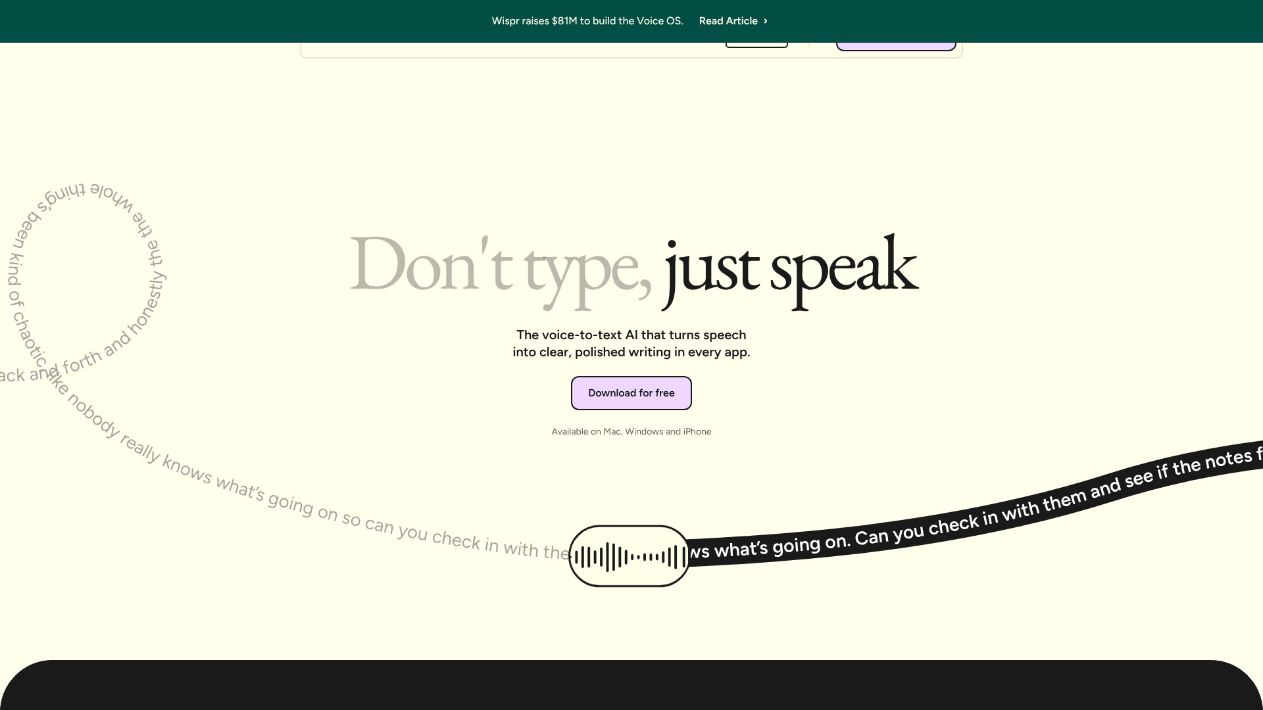Click the gray "Don't type," heading text
Image resolution: width=1263 pixels, height=710 pixels.
click(500, 268)
